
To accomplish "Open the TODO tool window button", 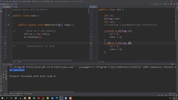I will pos(12,94).
